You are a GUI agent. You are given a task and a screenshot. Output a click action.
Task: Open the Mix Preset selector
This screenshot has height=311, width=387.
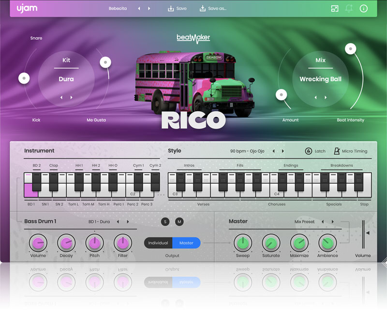pyautogui.click(x=305, y=222)
